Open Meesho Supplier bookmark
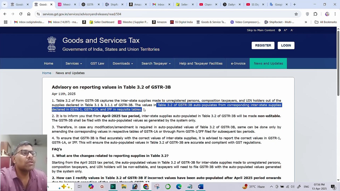The height and width of the screenshot is (191, 340). click(133, 22)
